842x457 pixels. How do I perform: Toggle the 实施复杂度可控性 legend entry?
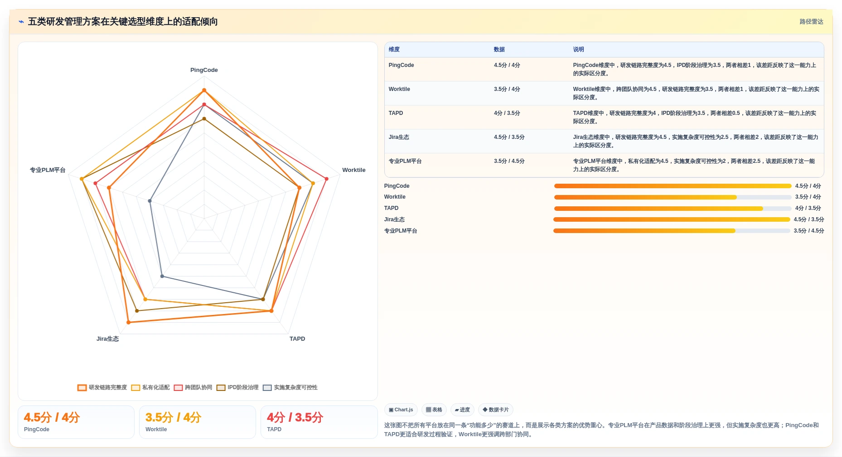pyautogui.click(x=290, y=388)
